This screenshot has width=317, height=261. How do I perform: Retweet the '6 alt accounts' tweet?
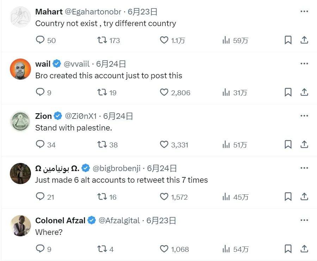[x=102, y=197]
